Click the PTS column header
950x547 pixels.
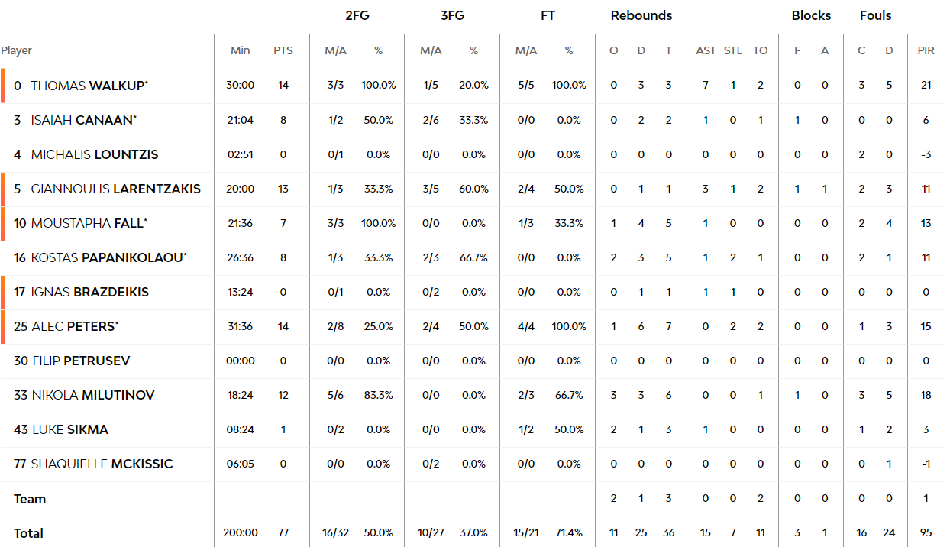[283, 50]
